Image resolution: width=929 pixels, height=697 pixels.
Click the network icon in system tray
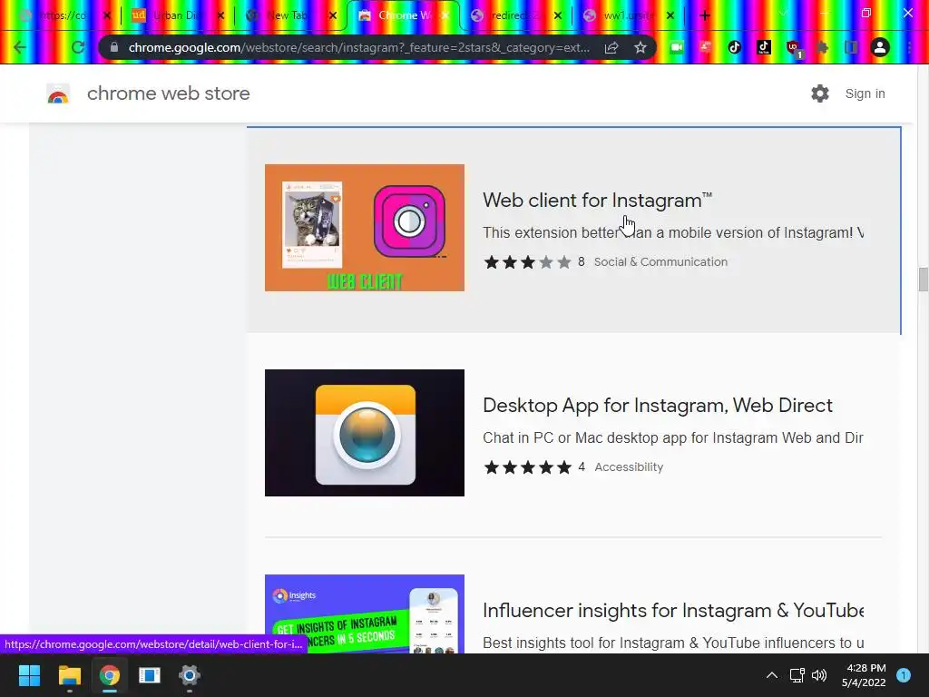(797, 675)
